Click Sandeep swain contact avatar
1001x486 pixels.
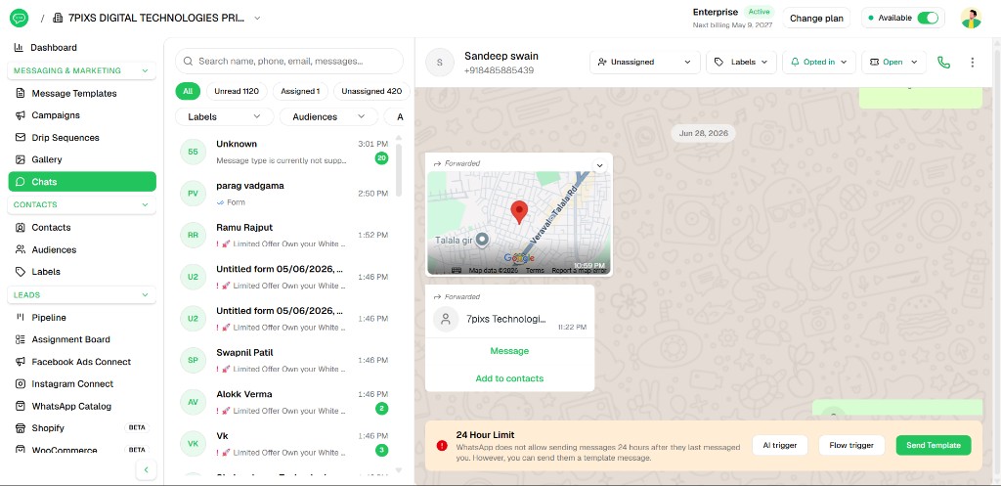(x=439, y=62)
